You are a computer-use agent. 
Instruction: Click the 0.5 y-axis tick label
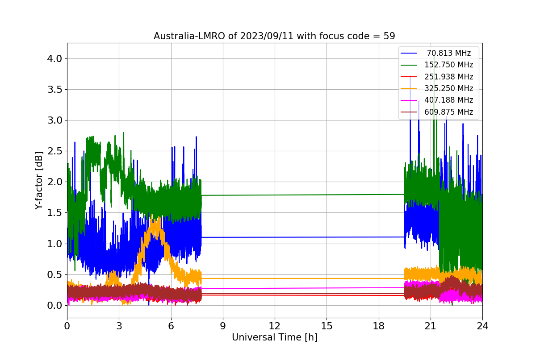click(x=55, y=275)
